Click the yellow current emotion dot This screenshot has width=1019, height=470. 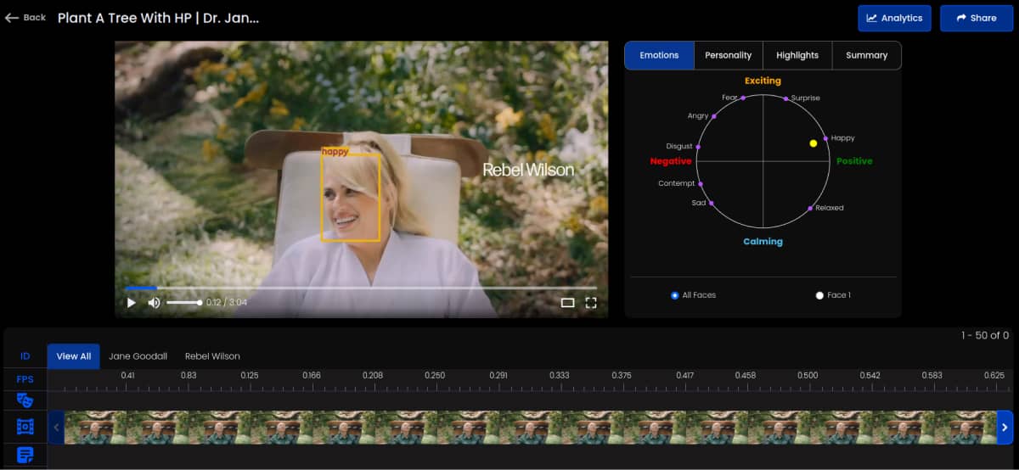pos(814,143)
